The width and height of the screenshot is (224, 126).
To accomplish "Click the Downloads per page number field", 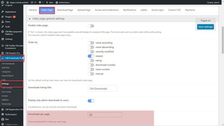I will 105,115.
